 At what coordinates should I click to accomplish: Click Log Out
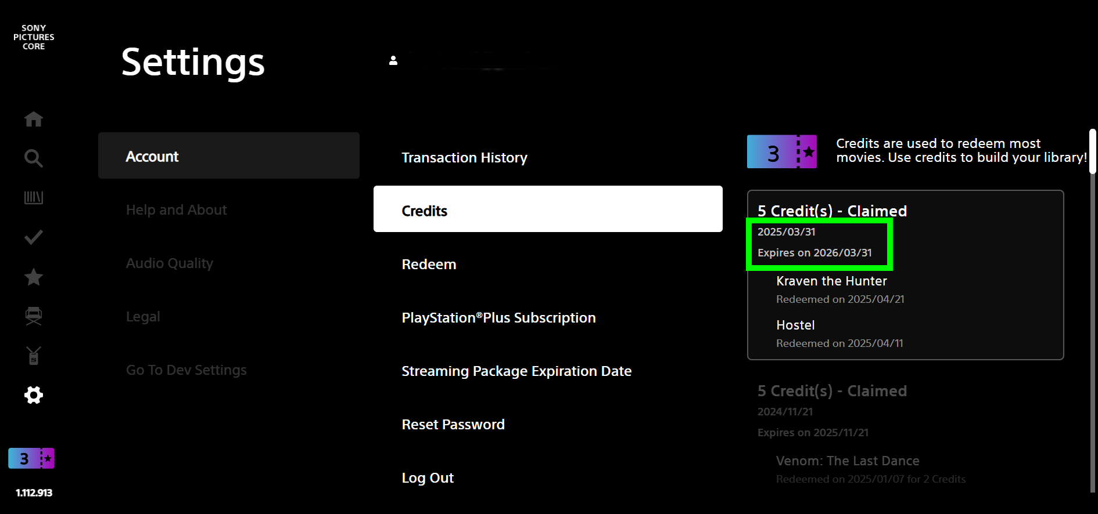click(x=428, y=478)
